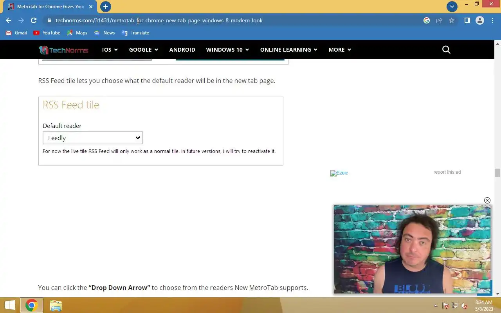Image resolution: width=501 pixels, height=313 pixels.
Task: Open the Maps bookmark
Action: pyautogui.click(x=77, y=33)
